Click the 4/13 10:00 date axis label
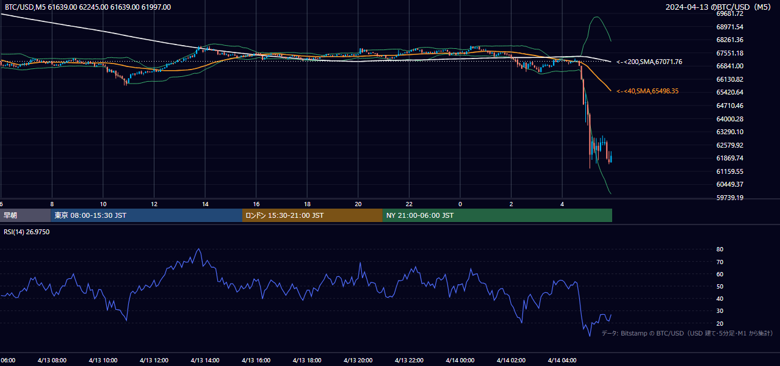This screenshot has width=780, height=366. [103, 361]
